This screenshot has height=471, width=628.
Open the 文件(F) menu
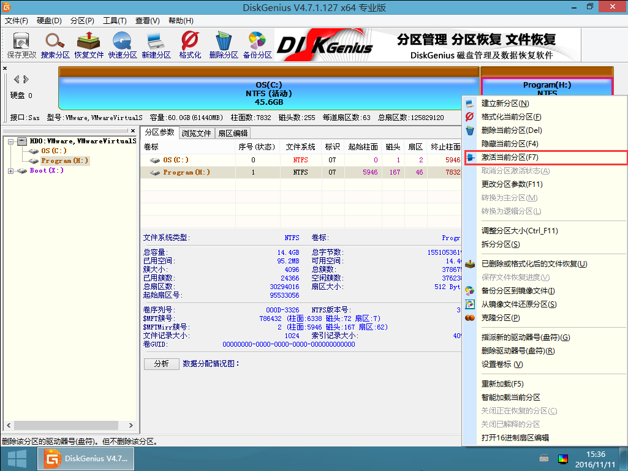tap(17, 21)
